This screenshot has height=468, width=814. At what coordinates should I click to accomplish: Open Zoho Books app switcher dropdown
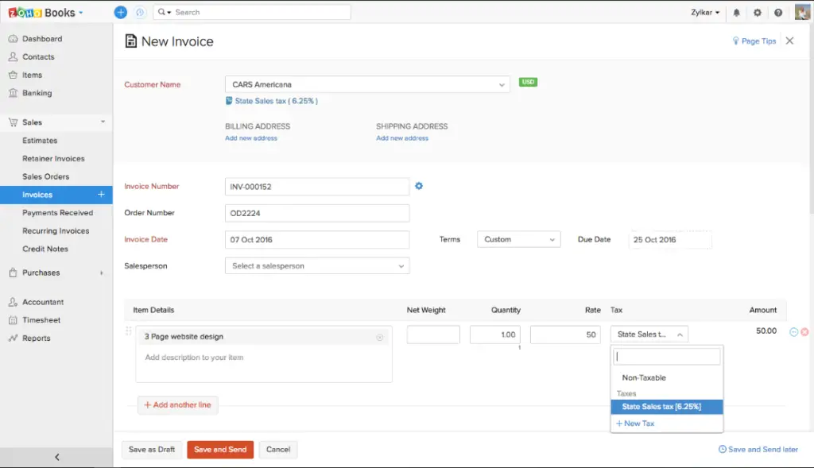click(x=80, y=13)
